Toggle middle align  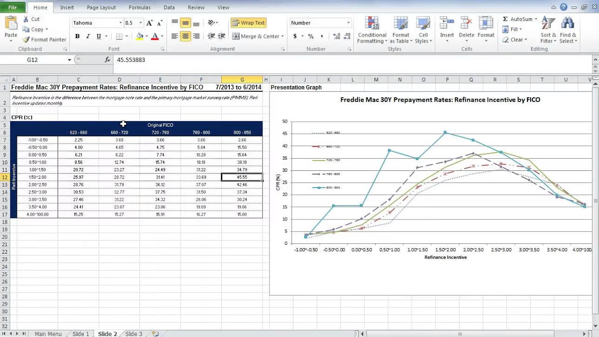click(x=185, y=23)
